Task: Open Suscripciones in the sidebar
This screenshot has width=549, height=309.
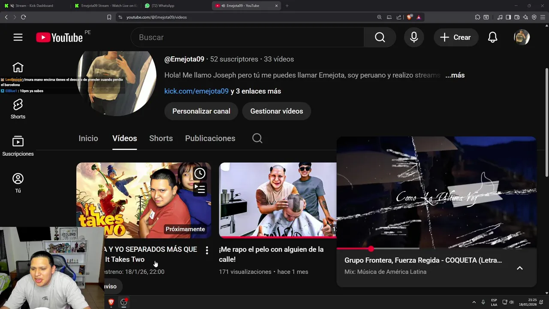Action: (18, 146)
